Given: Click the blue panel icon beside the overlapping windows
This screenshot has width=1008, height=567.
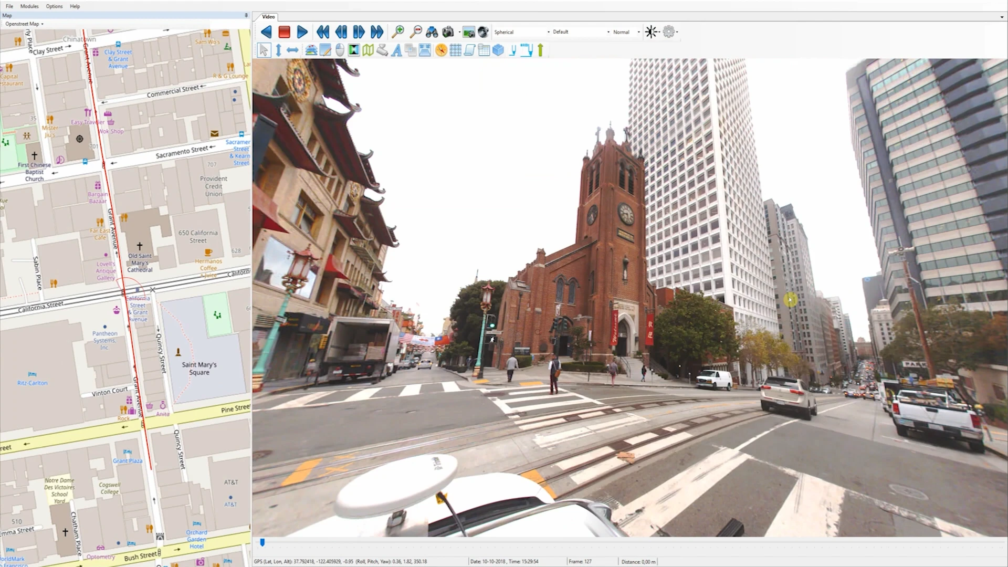Looking at the screenshot, I should pyautogui.click(x=425, y=50).
